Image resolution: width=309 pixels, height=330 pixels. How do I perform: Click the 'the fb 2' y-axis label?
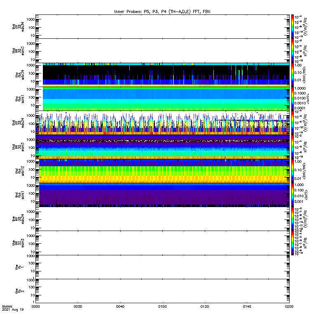20,291
